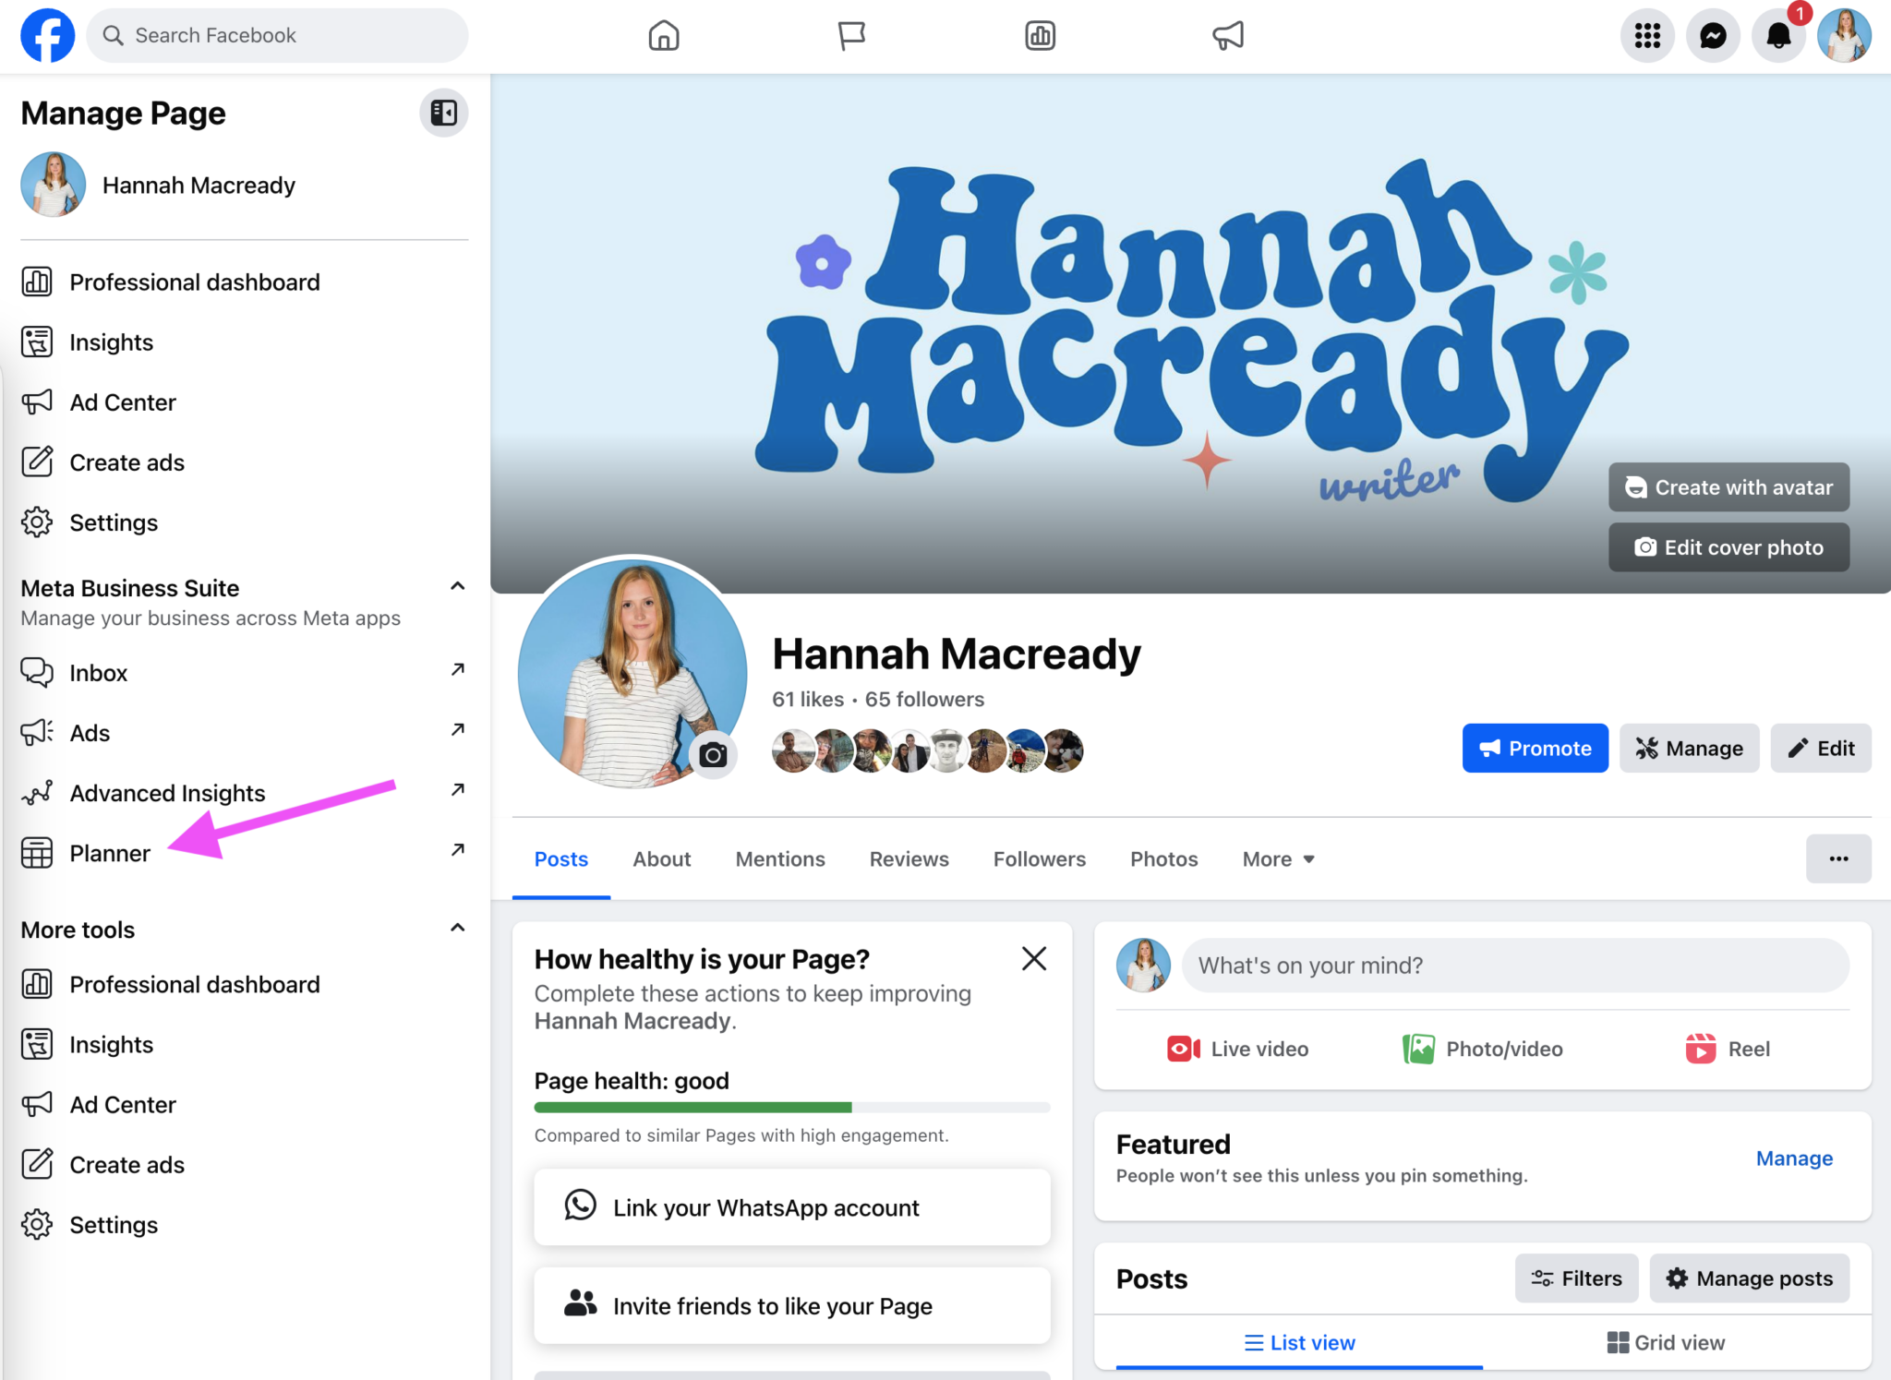Screen dimensions: 1891x1380
Task: Switch to the Followers tab
Action: click(x=1039, y=858)
